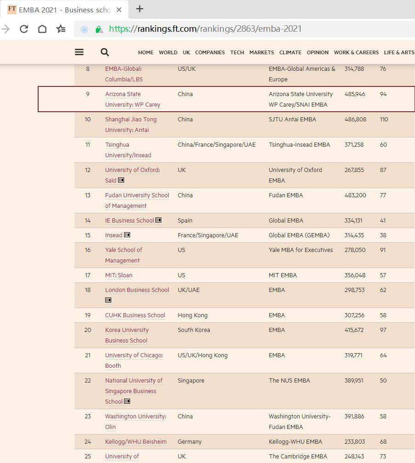Click the salary value 486,808
415x463 pixels.
(355, 120)
